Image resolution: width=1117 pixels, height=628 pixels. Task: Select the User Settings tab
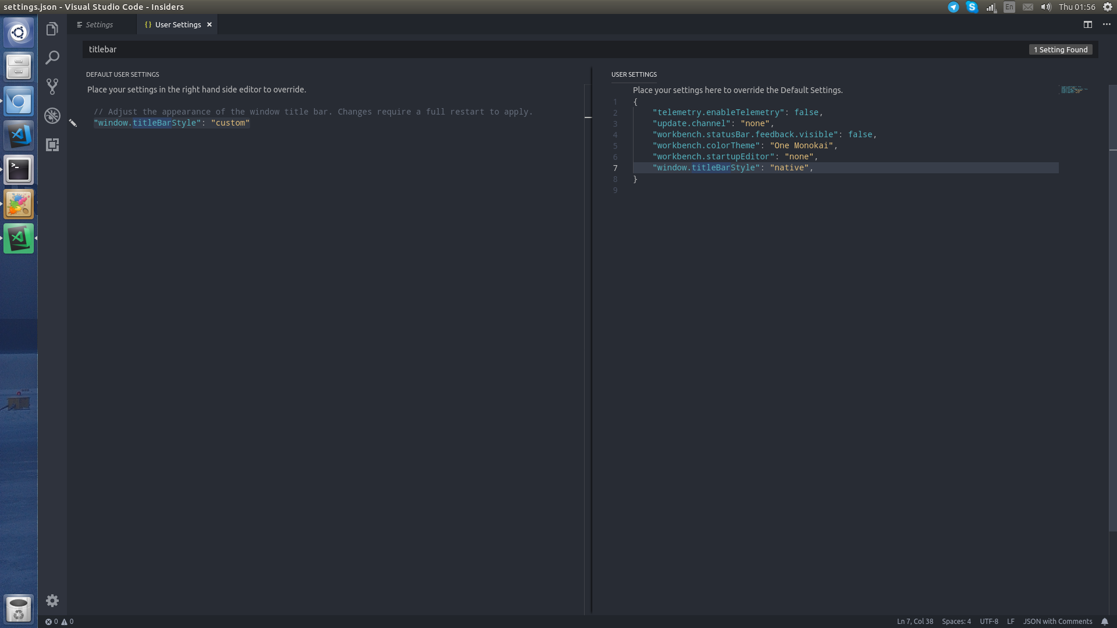pos(176,24)
